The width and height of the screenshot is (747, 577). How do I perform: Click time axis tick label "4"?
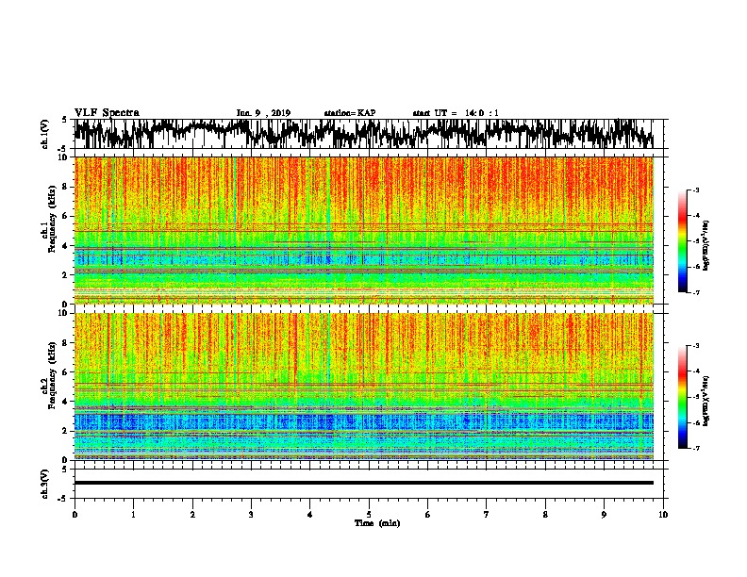(310, 514)
